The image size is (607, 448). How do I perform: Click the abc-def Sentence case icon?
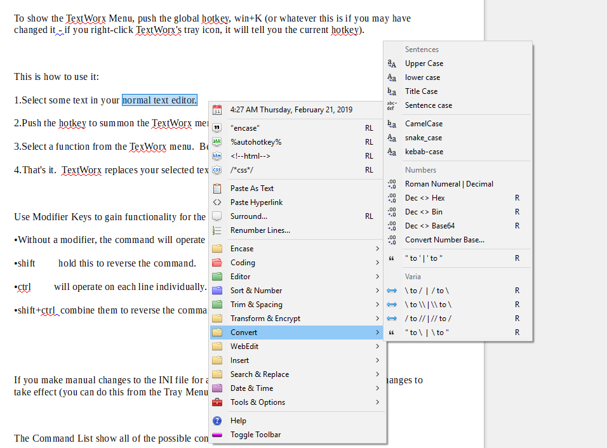point(392,105)
